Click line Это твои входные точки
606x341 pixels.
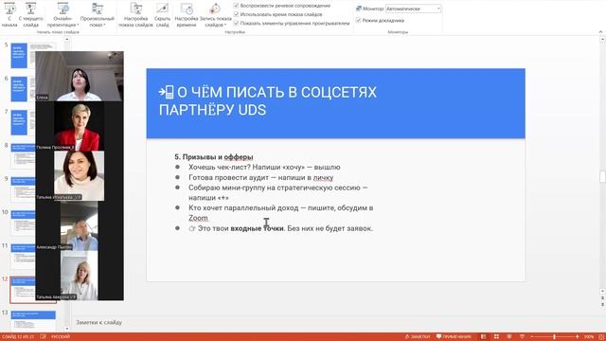[x=280, y=228]
